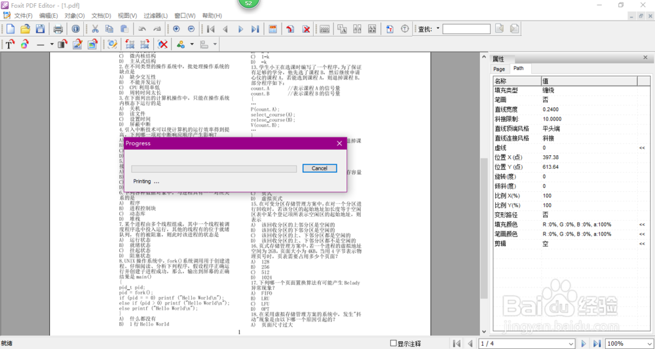Click the rotate left object icon
This screenshot has height=349, width=655.
point(130,44)
